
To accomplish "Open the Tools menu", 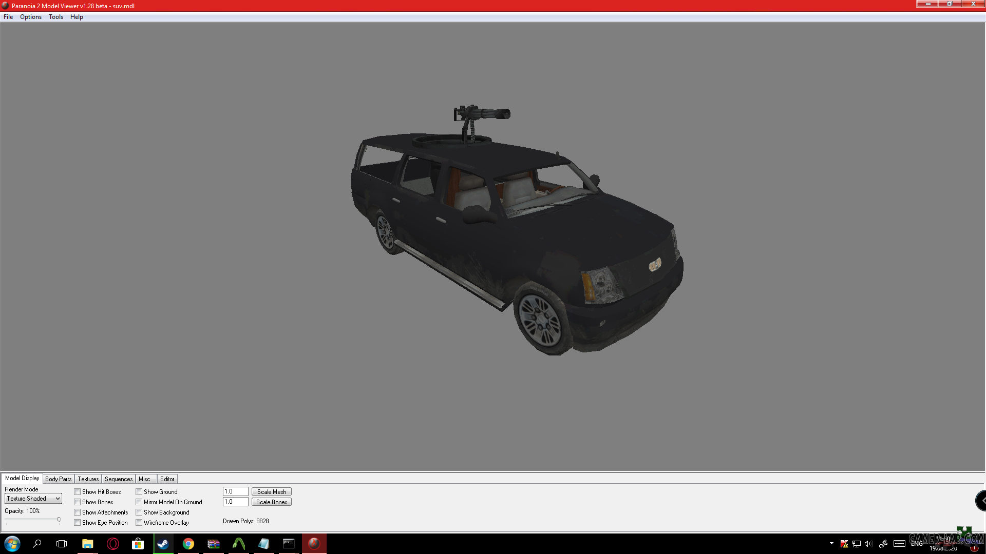I will coord(56,17).
